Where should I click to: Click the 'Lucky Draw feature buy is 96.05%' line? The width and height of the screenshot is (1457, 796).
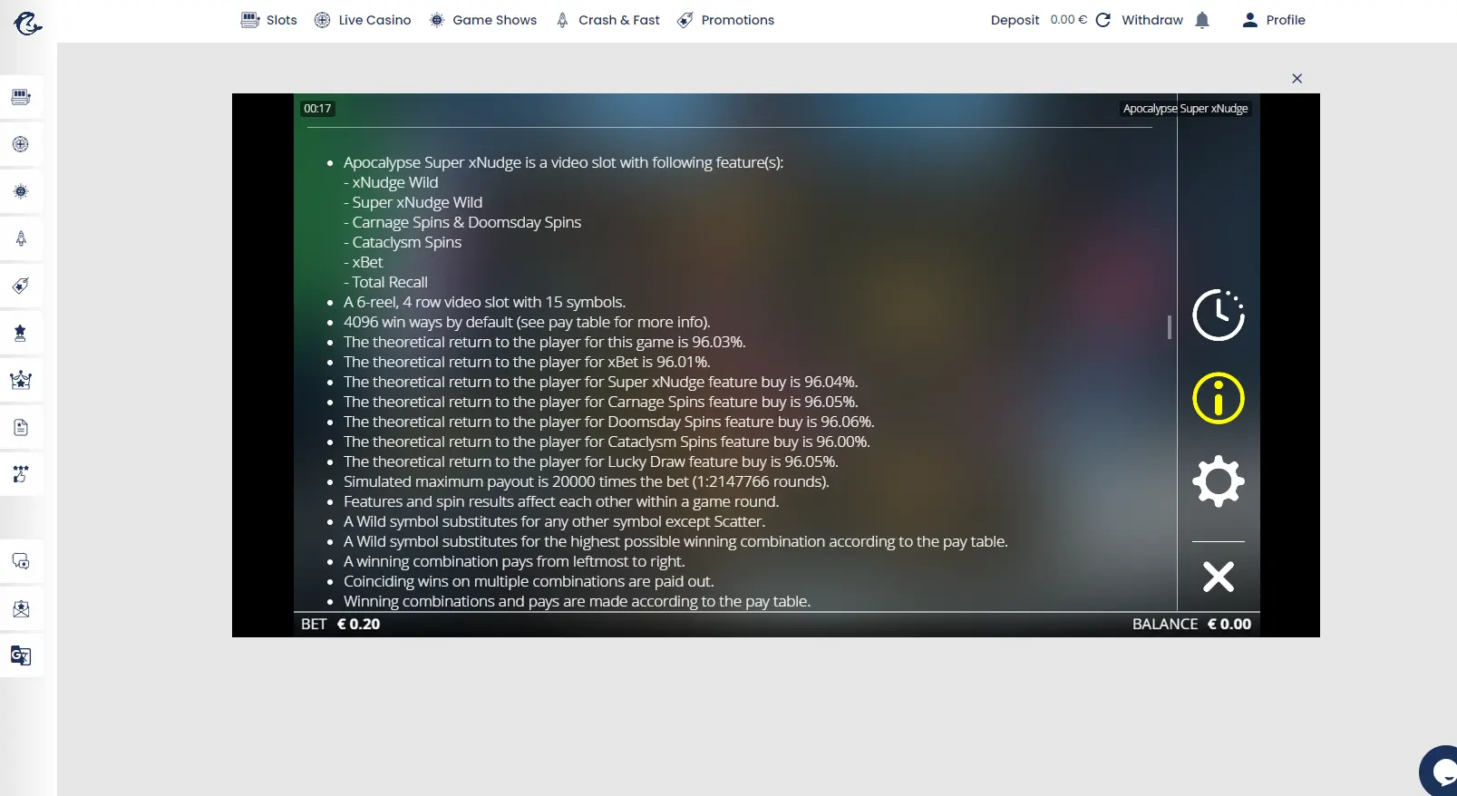(590, 461)
